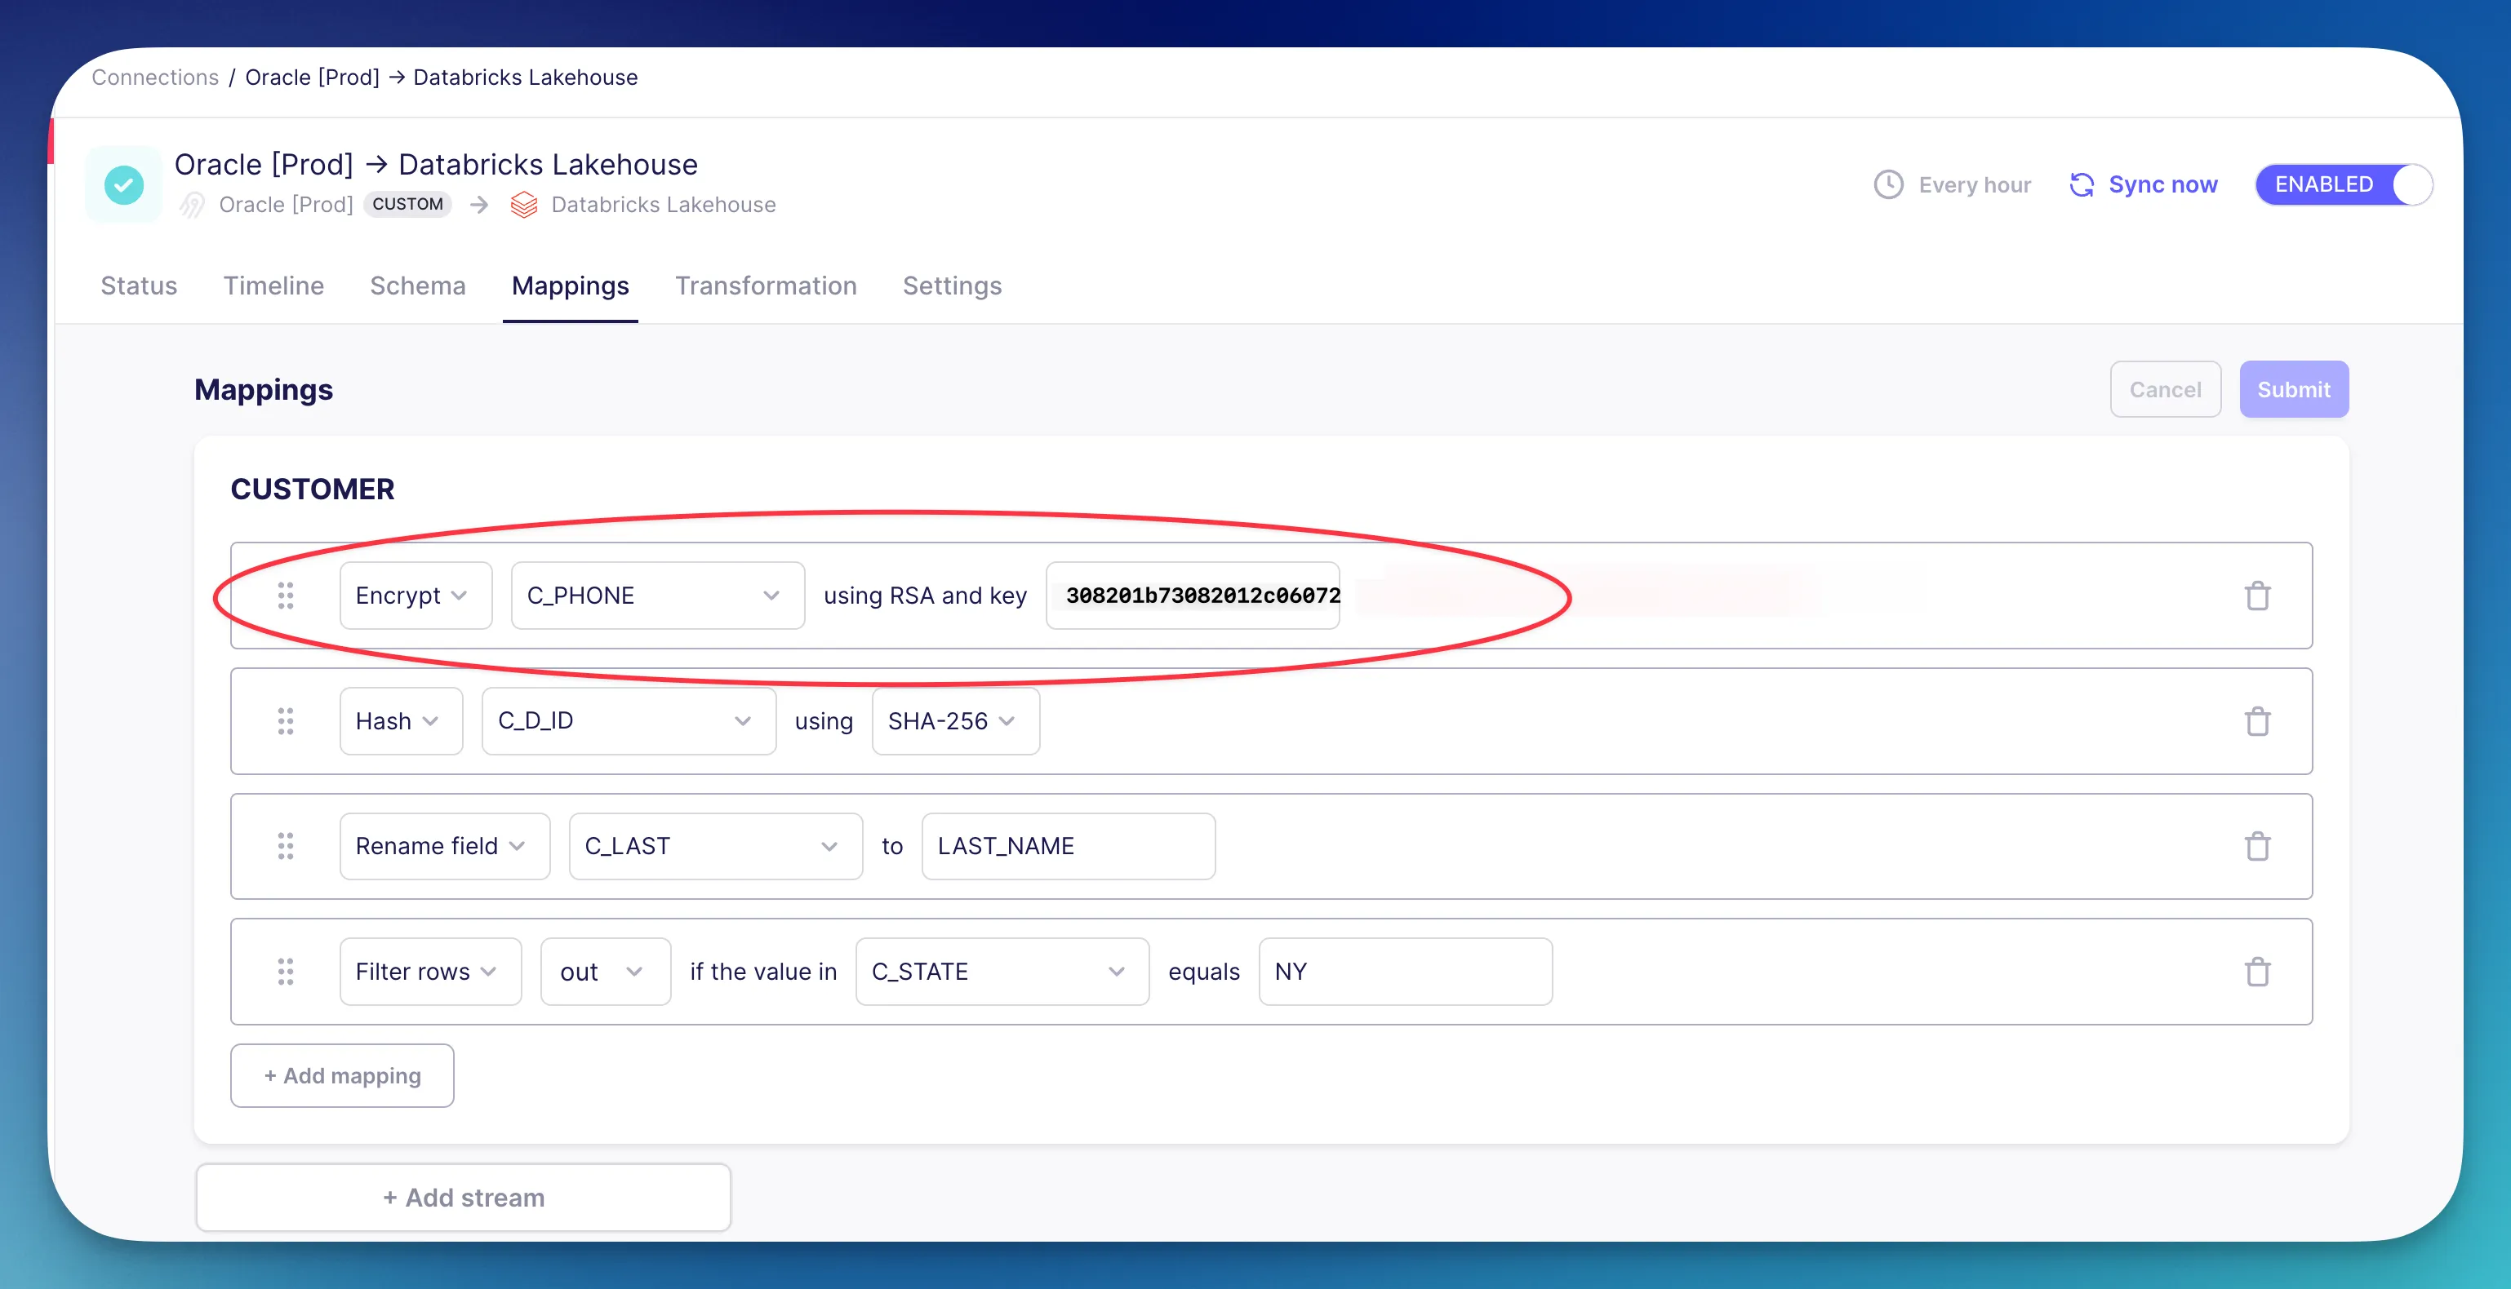Click the green connection status check icon

[x=124, y=184]
